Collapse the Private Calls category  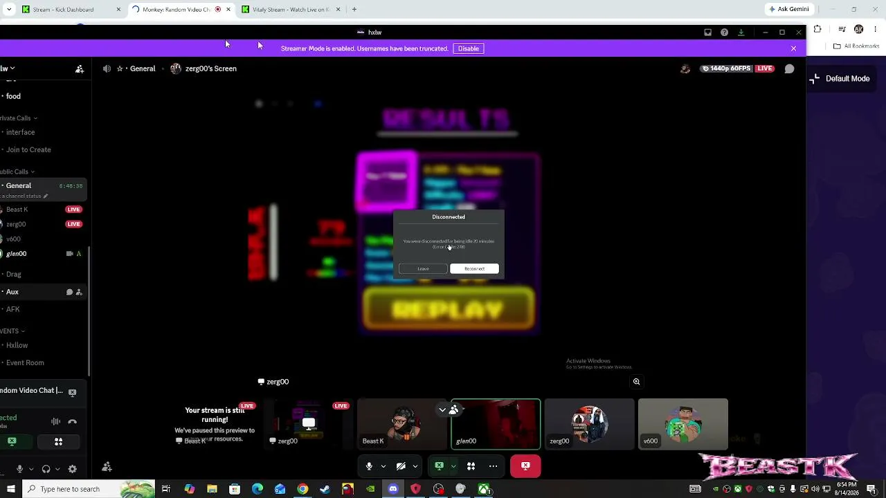click(19, 118)
